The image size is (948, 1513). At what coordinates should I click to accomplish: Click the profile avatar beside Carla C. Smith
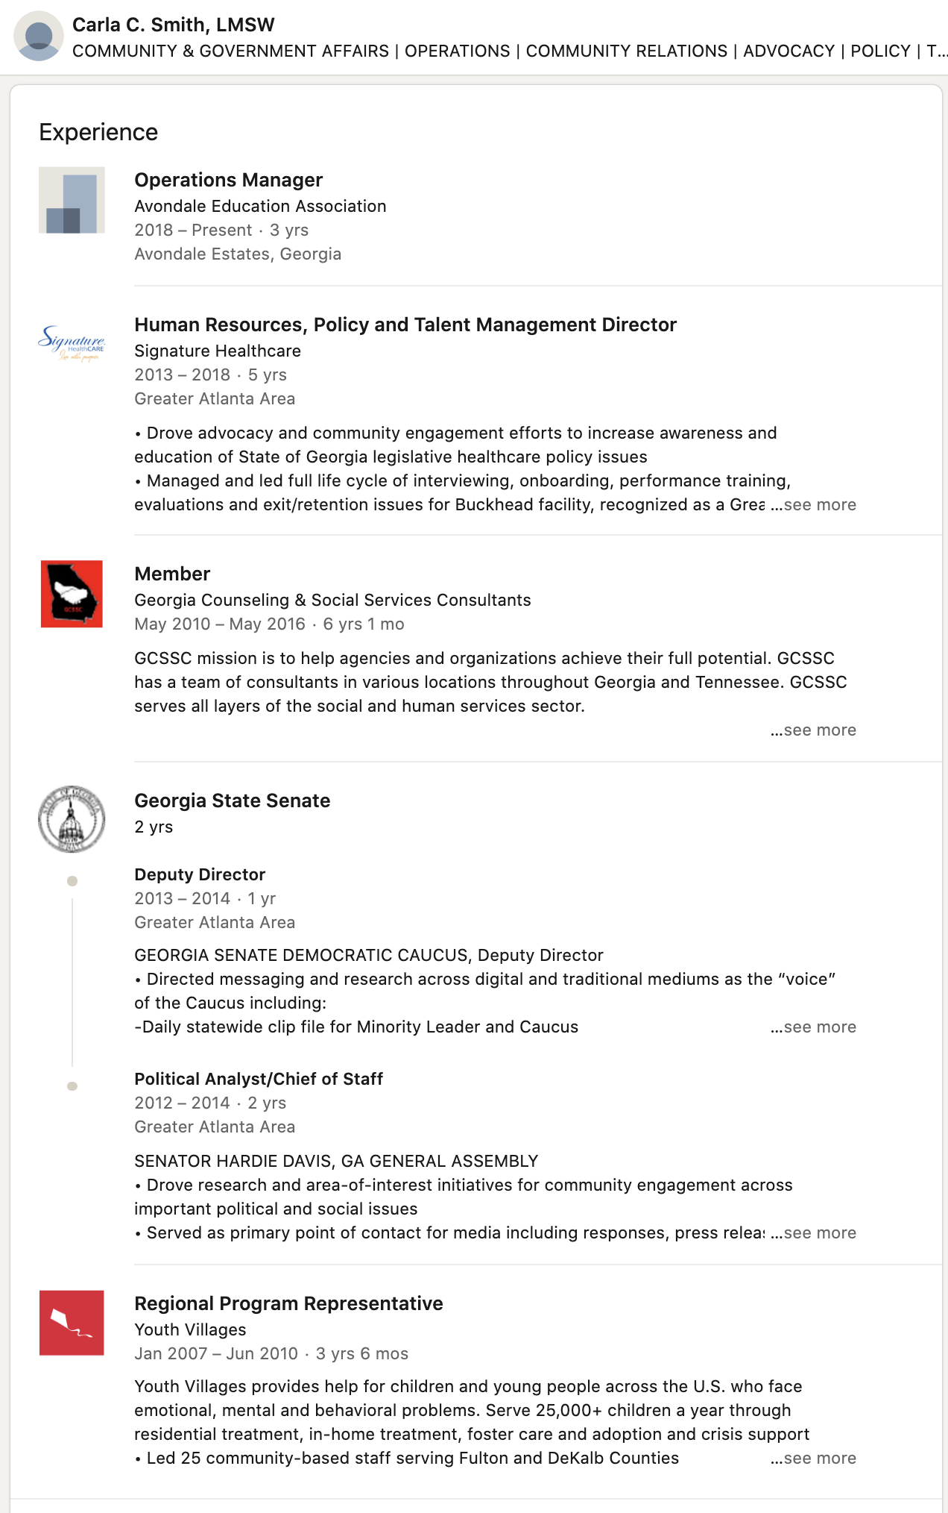tap(39, 36)
